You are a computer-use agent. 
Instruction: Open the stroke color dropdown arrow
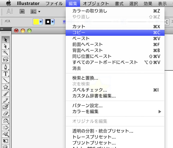tap(53, 22)
